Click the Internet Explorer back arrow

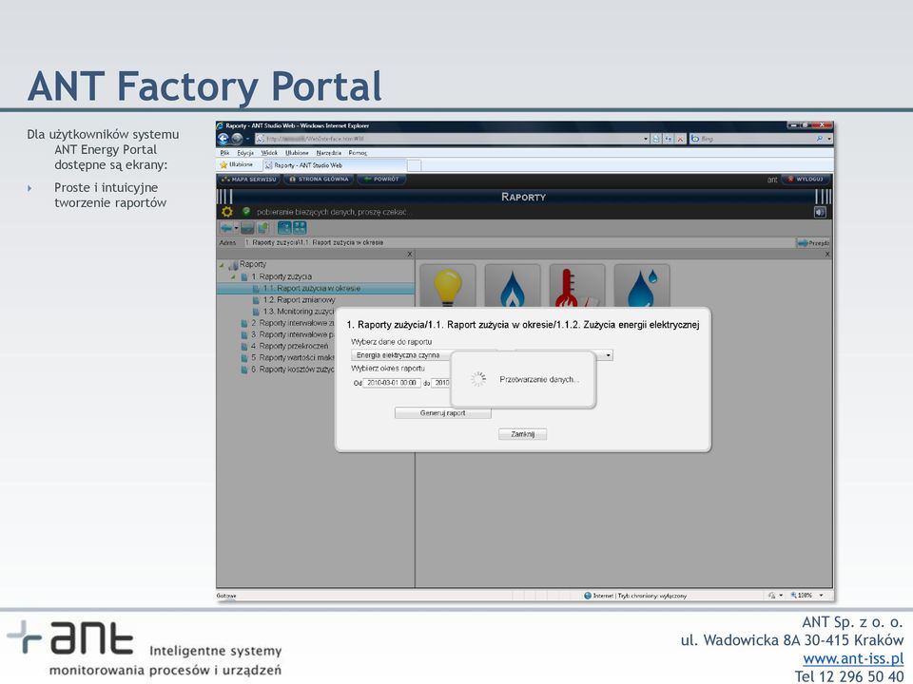[x=223, y=139]
